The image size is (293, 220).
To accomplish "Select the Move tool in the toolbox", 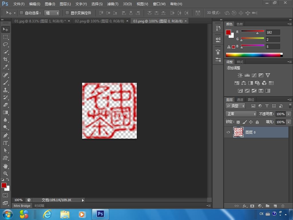I will (5, 30).
